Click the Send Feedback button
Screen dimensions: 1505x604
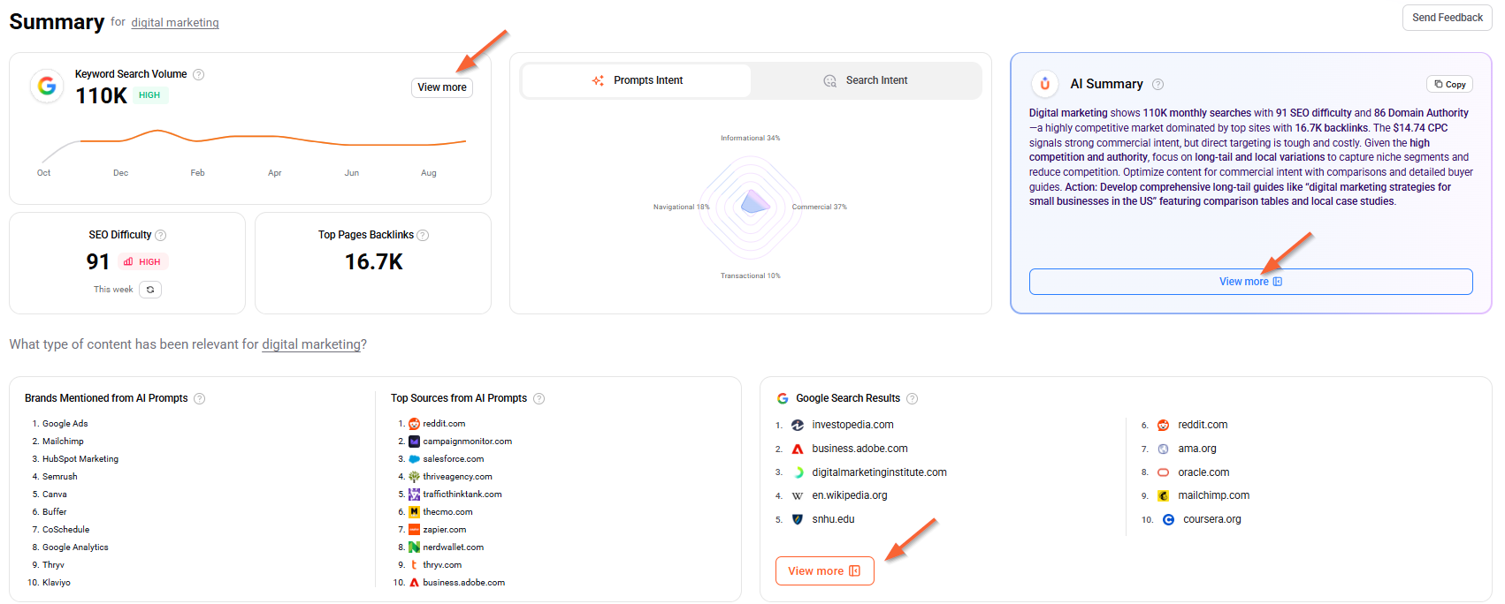1448,18
